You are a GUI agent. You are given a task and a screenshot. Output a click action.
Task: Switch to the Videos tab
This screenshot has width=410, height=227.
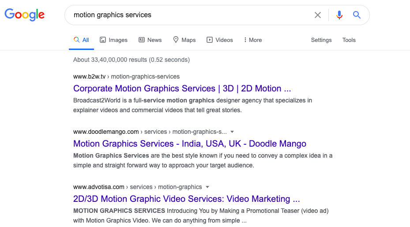tap(220, 40)
